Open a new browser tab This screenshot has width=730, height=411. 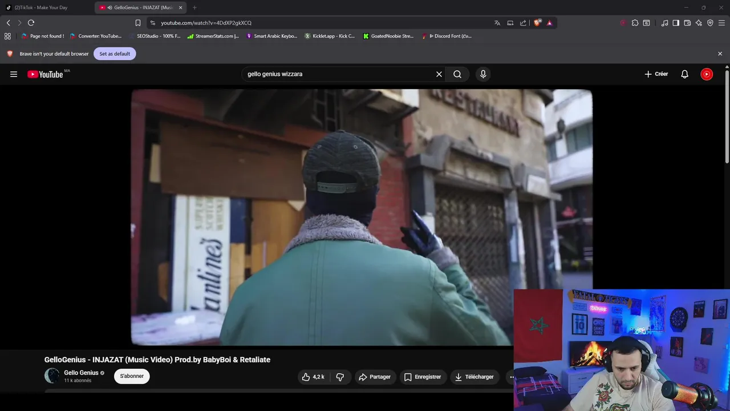pos(194,7)
